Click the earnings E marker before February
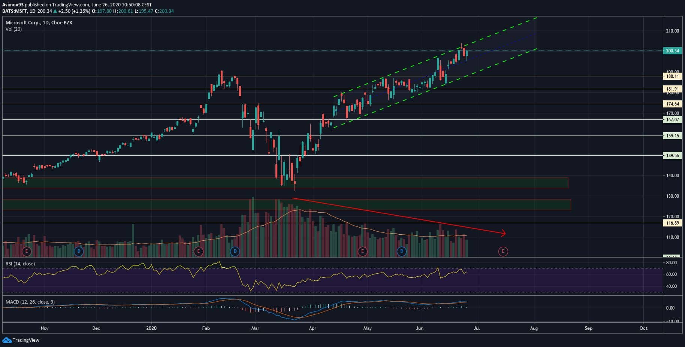685x347 pixels. (x=198, y=251)
